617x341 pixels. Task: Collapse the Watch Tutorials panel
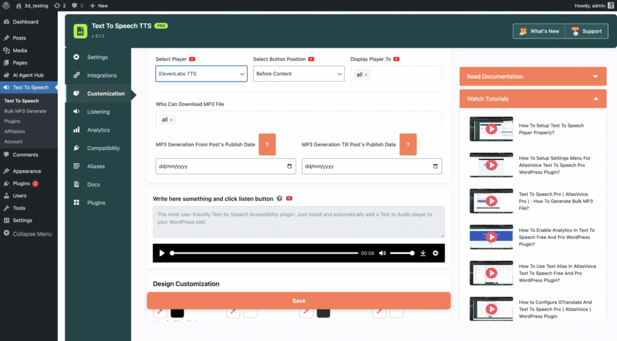(x=533, y=99)
